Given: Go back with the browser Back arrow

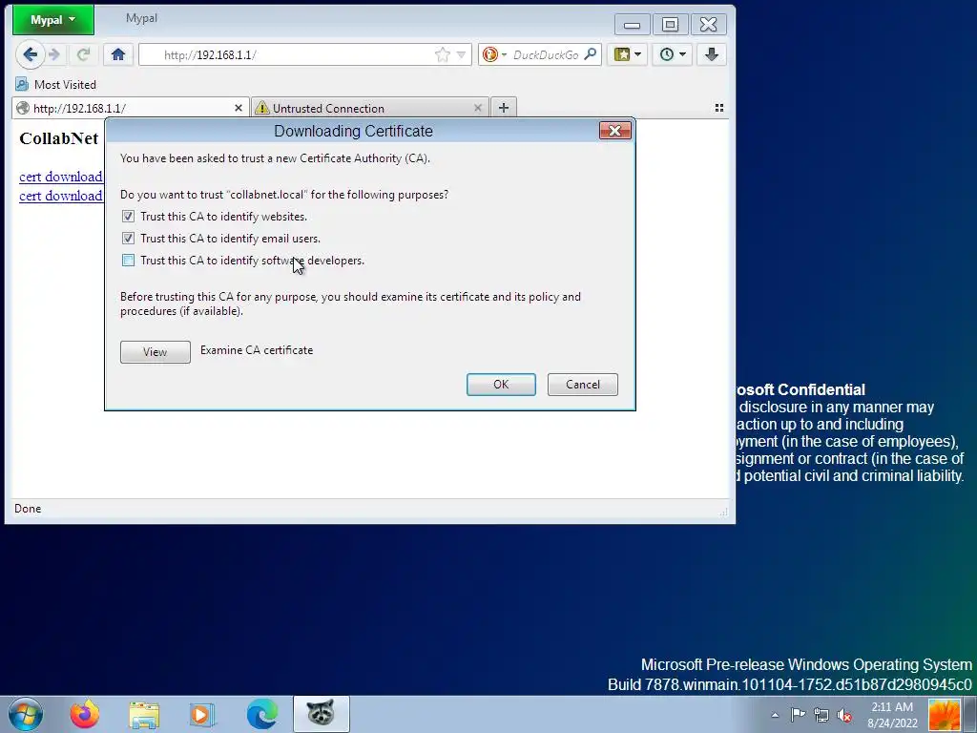Looking at the screenshot, I should (x=30, y=54).
